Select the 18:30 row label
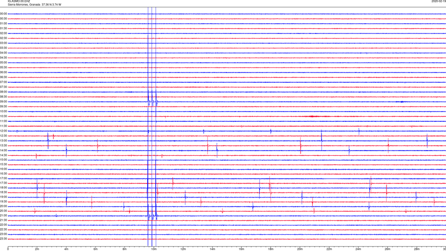 tap(3, 192)
